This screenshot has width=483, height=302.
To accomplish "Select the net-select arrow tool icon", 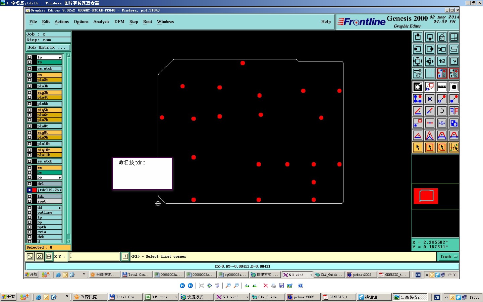I will [454, 147].
